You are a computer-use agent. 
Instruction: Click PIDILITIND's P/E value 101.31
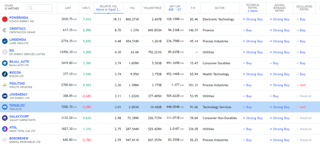193,85
